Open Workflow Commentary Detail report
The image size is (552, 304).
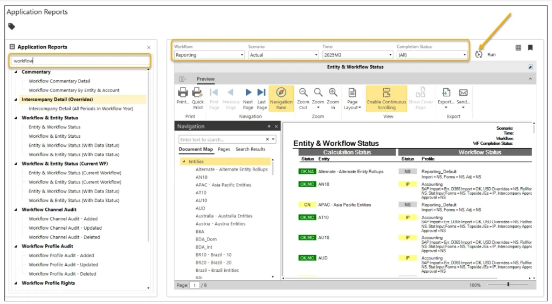[x=59, y=81]
